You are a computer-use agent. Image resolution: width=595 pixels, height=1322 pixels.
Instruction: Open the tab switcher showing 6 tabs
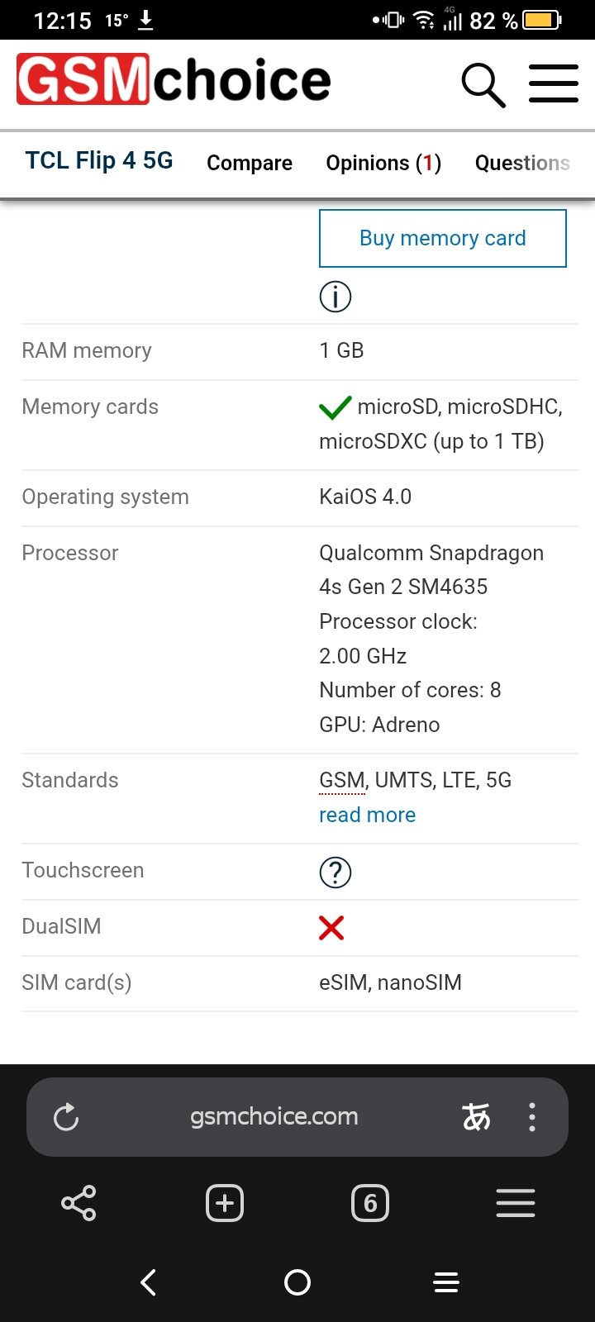[x=370, y=1203]
